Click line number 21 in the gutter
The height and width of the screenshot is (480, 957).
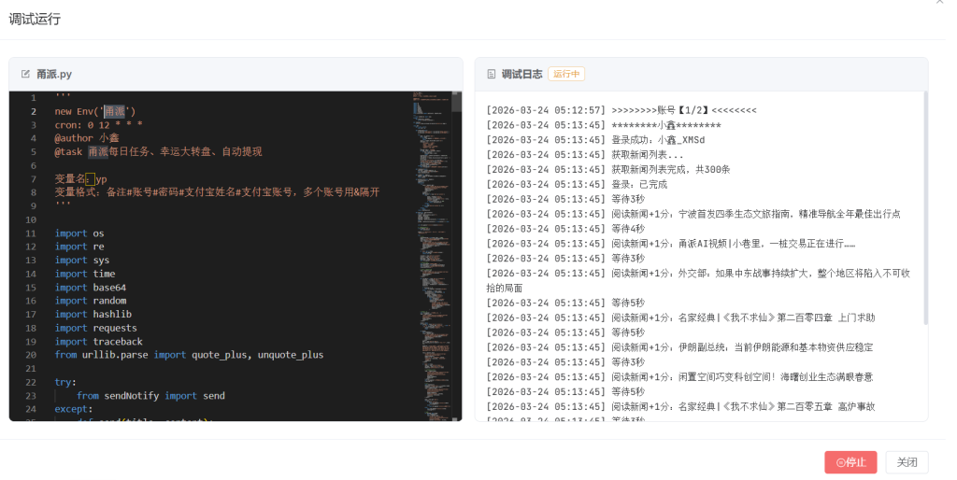(31, 368)
